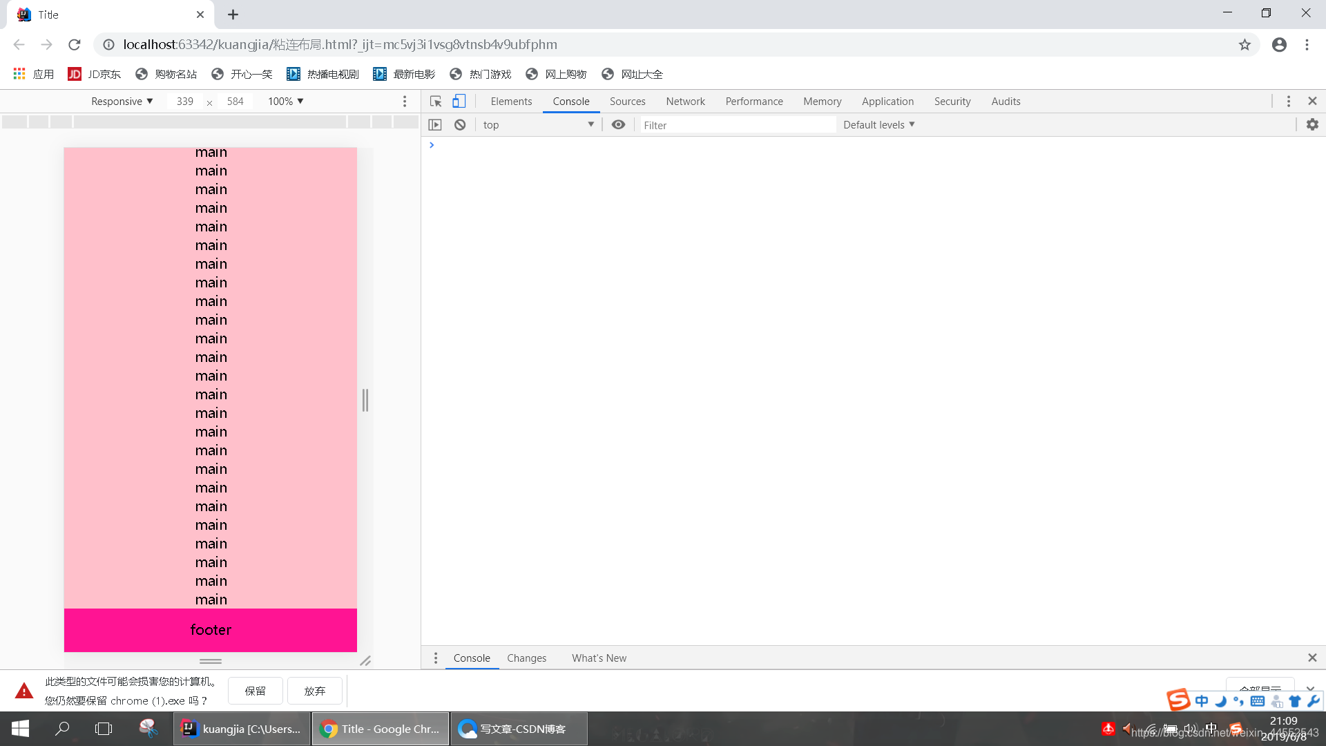Image resolution: width=1326 pixels, height=746 pixels.
Task: Click the pink footer section color area
Action: pyautogui.click(x=211, y=629)
